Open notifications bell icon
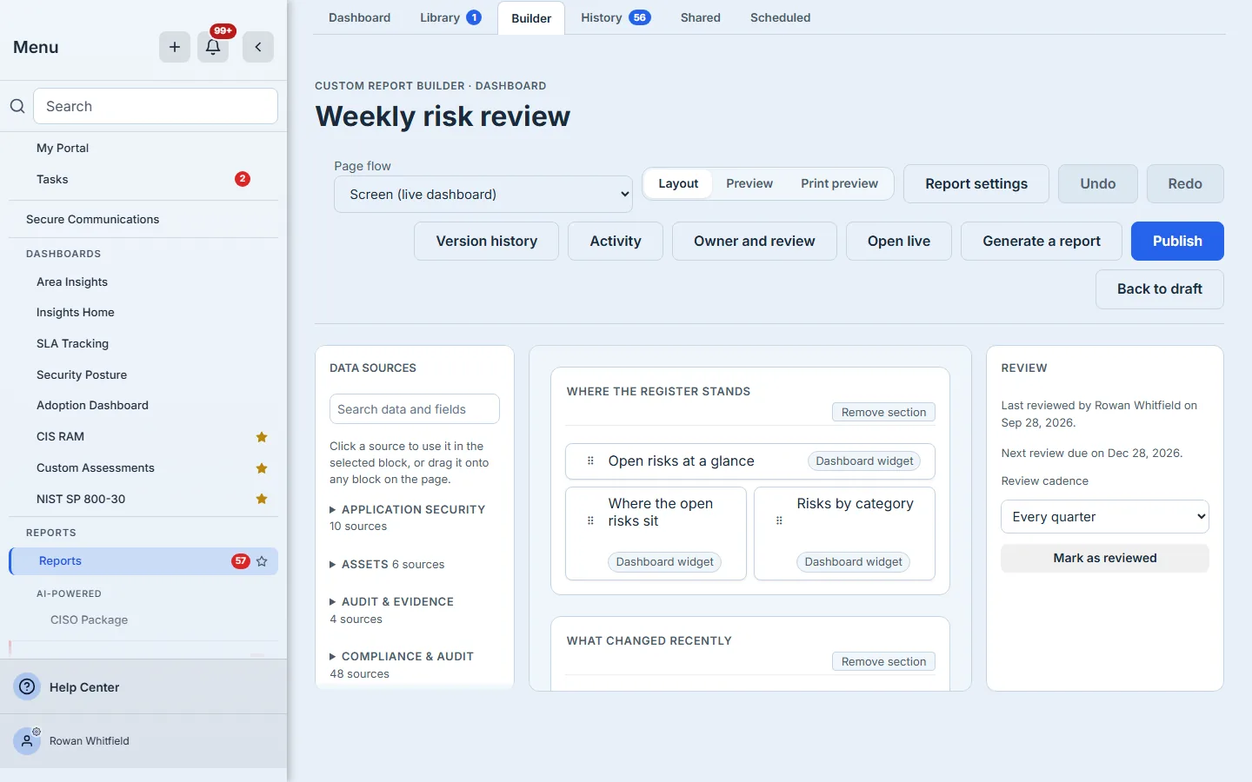 pos(213,47)
